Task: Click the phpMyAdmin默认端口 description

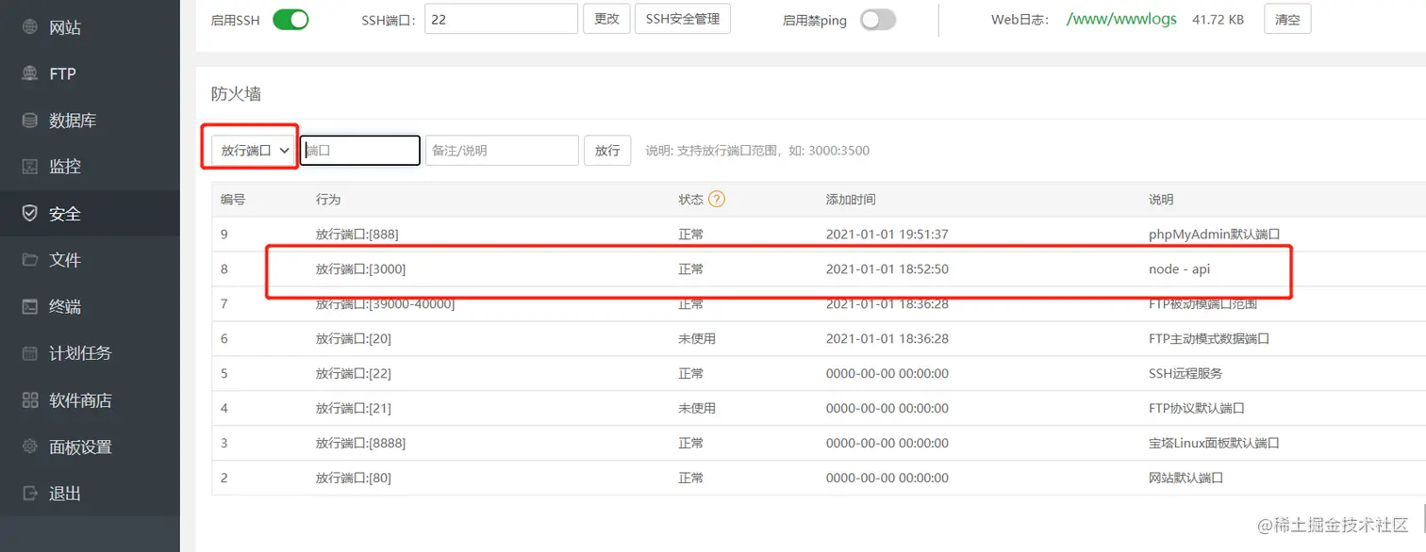Action: [x=1214, y=234]
